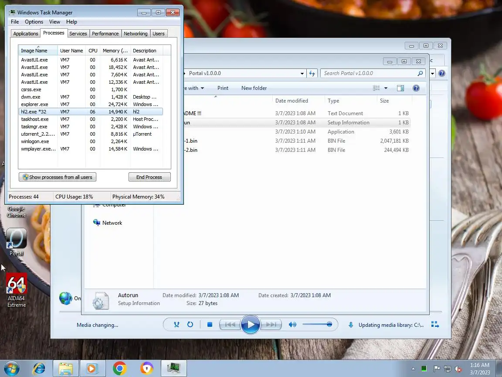Open the Task Manager File menu
502x377 pixels.
[15, 22]
